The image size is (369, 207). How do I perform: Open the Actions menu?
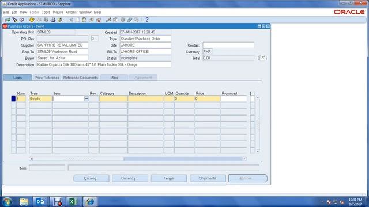(71, 12)
